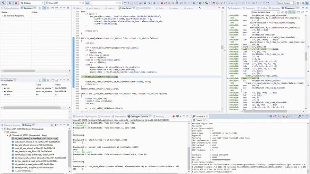The height and width of the screenshot is (174, 310).
Task: Select the Modules tab
Action: pyautogui.click(x=275, y=8)
